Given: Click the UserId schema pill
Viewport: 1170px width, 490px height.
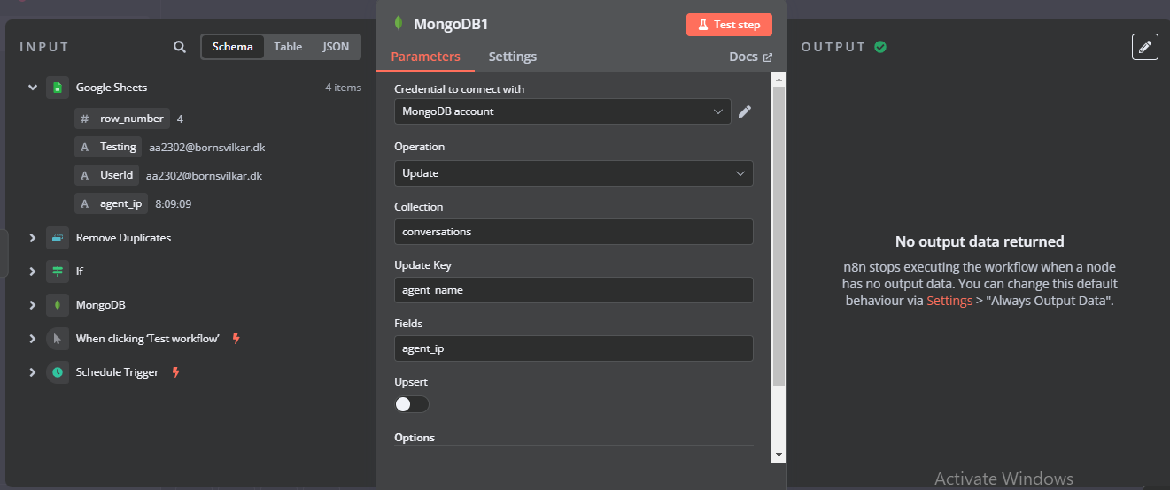Looking at the screenshot, I should pos(106,175).
